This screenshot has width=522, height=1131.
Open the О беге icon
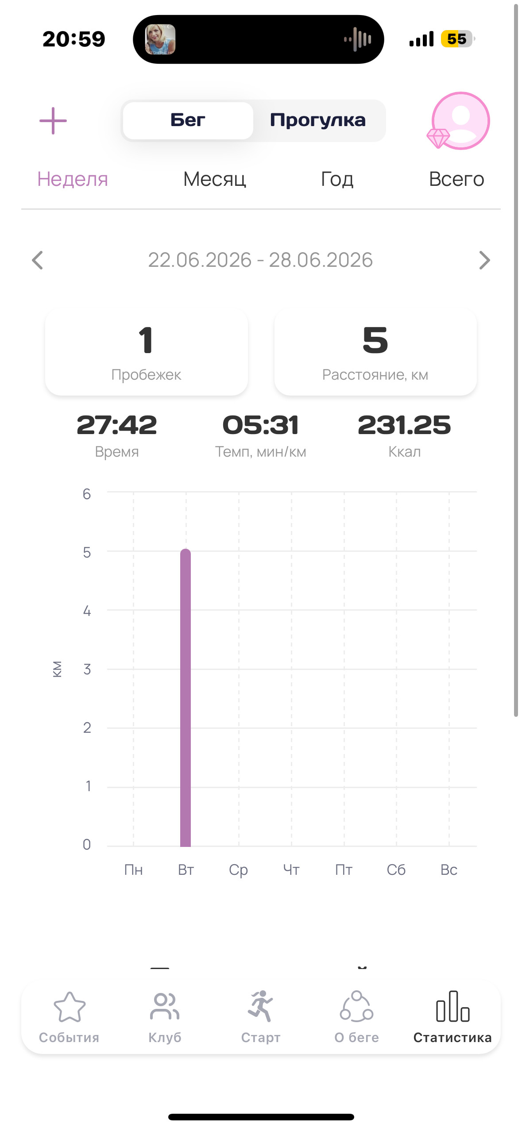click(x=357, y=1006)
